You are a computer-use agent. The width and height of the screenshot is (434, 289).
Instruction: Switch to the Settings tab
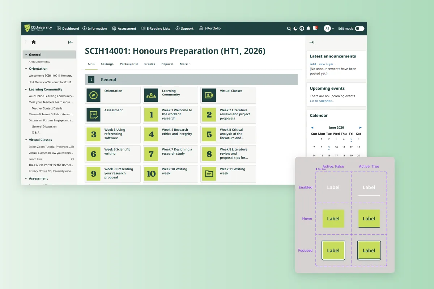tap(107, 64)
